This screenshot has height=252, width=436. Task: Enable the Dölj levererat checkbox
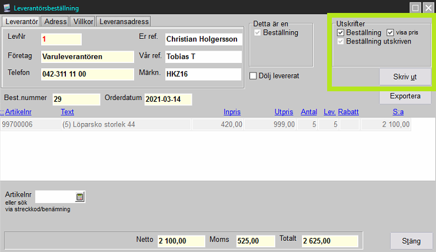click(x=253, y=75)
